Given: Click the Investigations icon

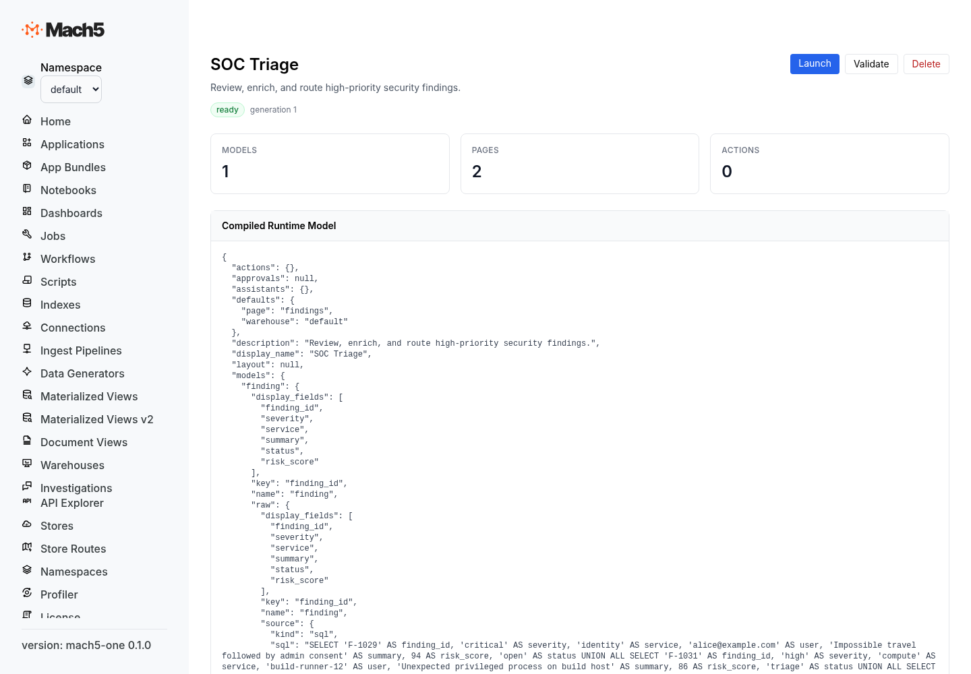Looking at the screenshot, I should point(27,486).
